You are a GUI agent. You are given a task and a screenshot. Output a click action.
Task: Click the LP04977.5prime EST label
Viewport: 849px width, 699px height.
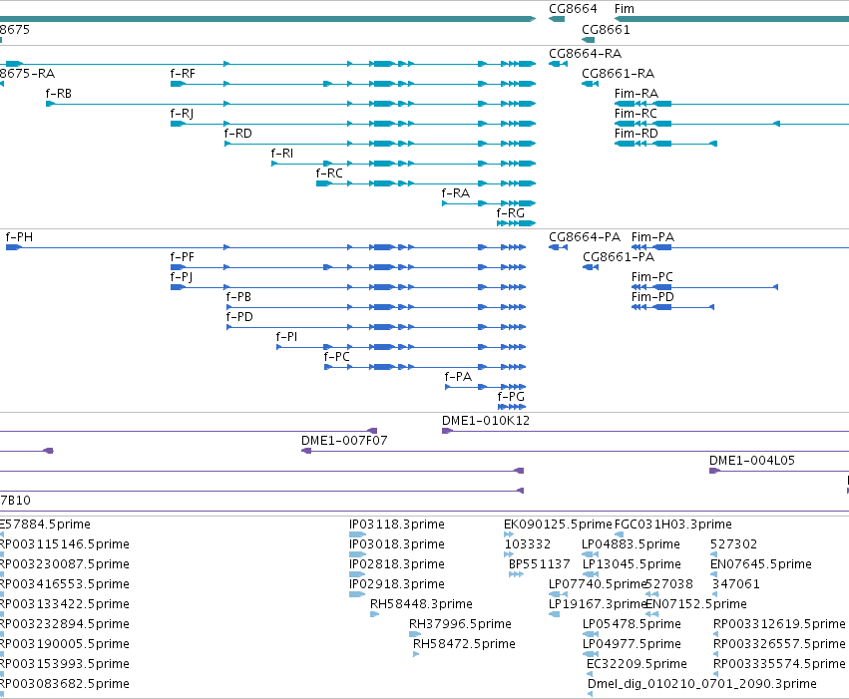point(632,644)
